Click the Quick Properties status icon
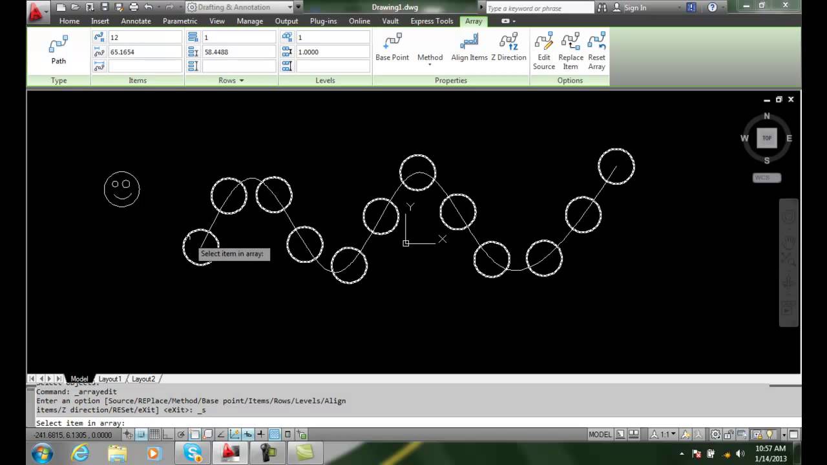 (x=288, y=435)
